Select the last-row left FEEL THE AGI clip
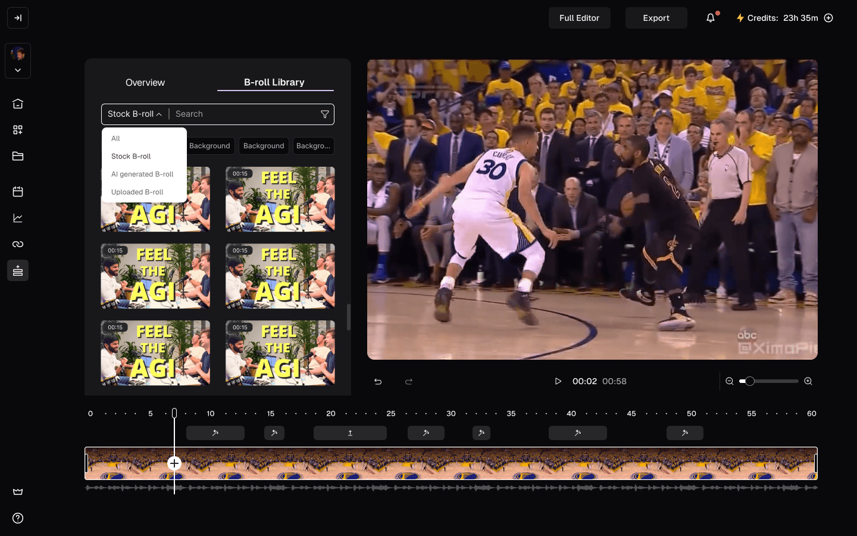The width and height of the screenshot is (857, 536). [155, 353]
